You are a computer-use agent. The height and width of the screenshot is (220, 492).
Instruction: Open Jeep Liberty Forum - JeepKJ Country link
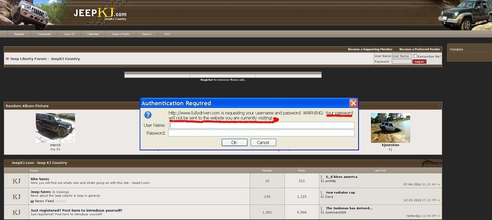point(45,59)
